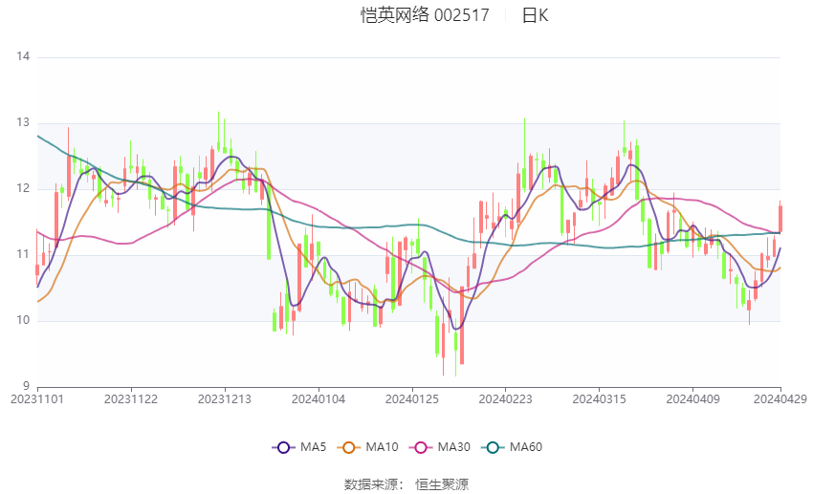
Task: Click the chart title 恺英网络 002517
Action: coord(425,15)
